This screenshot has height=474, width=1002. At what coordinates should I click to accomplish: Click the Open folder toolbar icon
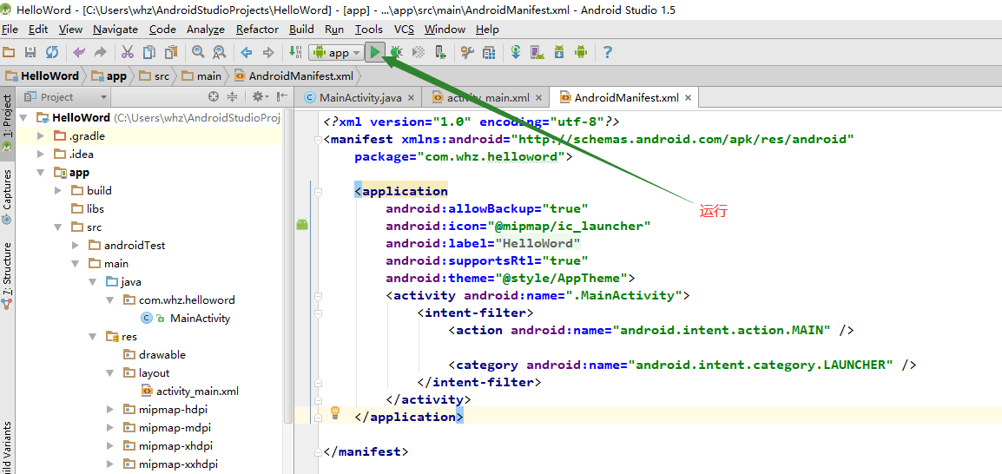pos(9,52)
